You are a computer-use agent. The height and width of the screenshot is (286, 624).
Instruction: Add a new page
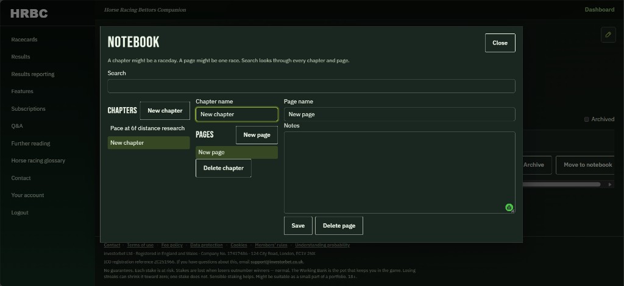tap(257, 135)
